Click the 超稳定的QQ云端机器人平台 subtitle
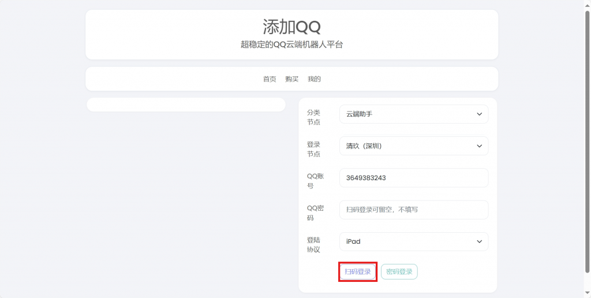Screen dimensions: 591x298 pos(291,44)
